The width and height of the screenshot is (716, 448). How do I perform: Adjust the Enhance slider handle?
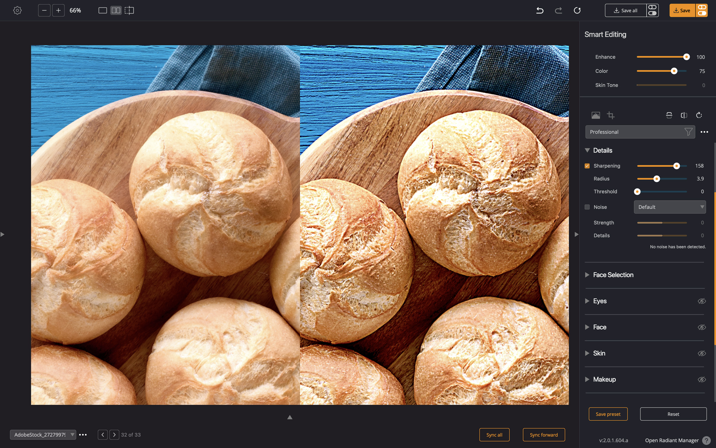(686, 57)
